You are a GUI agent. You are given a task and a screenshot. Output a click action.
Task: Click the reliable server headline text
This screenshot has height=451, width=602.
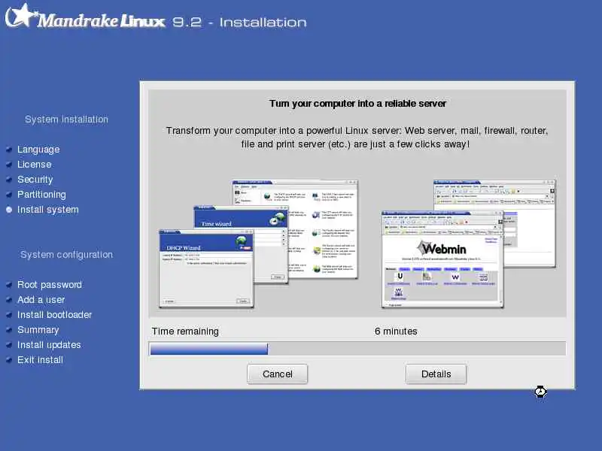[x=357, y=104]
